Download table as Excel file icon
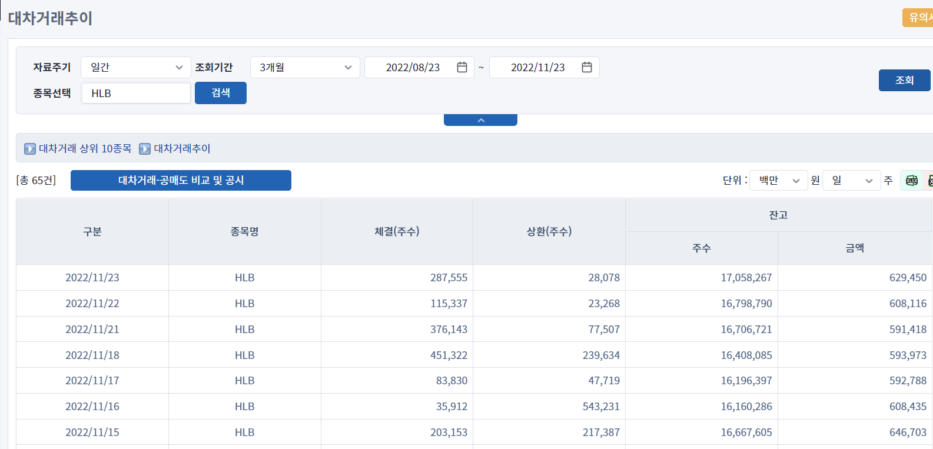This screenshot has width=933, height=449. pyautogui.click(x=912, y=181)
